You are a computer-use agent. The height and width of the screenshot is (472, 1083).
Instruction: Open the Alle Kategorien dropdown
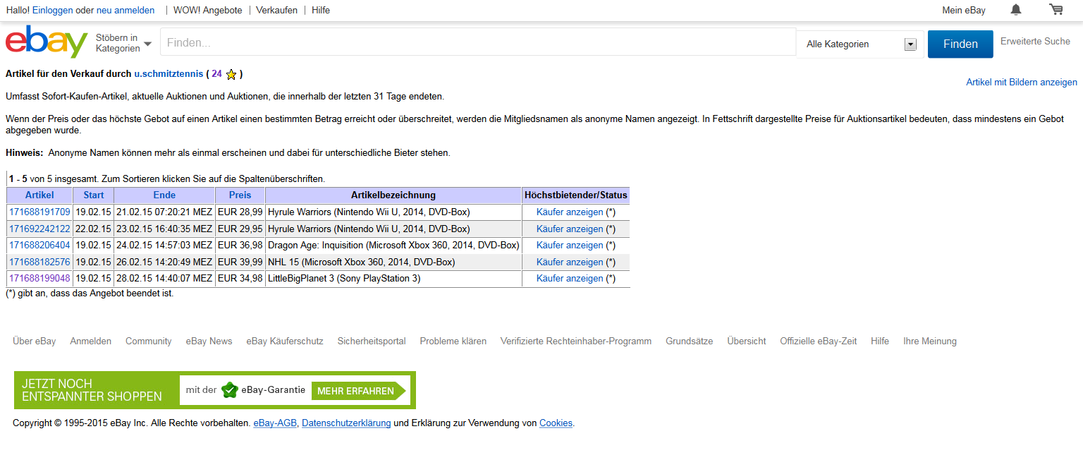860,44
